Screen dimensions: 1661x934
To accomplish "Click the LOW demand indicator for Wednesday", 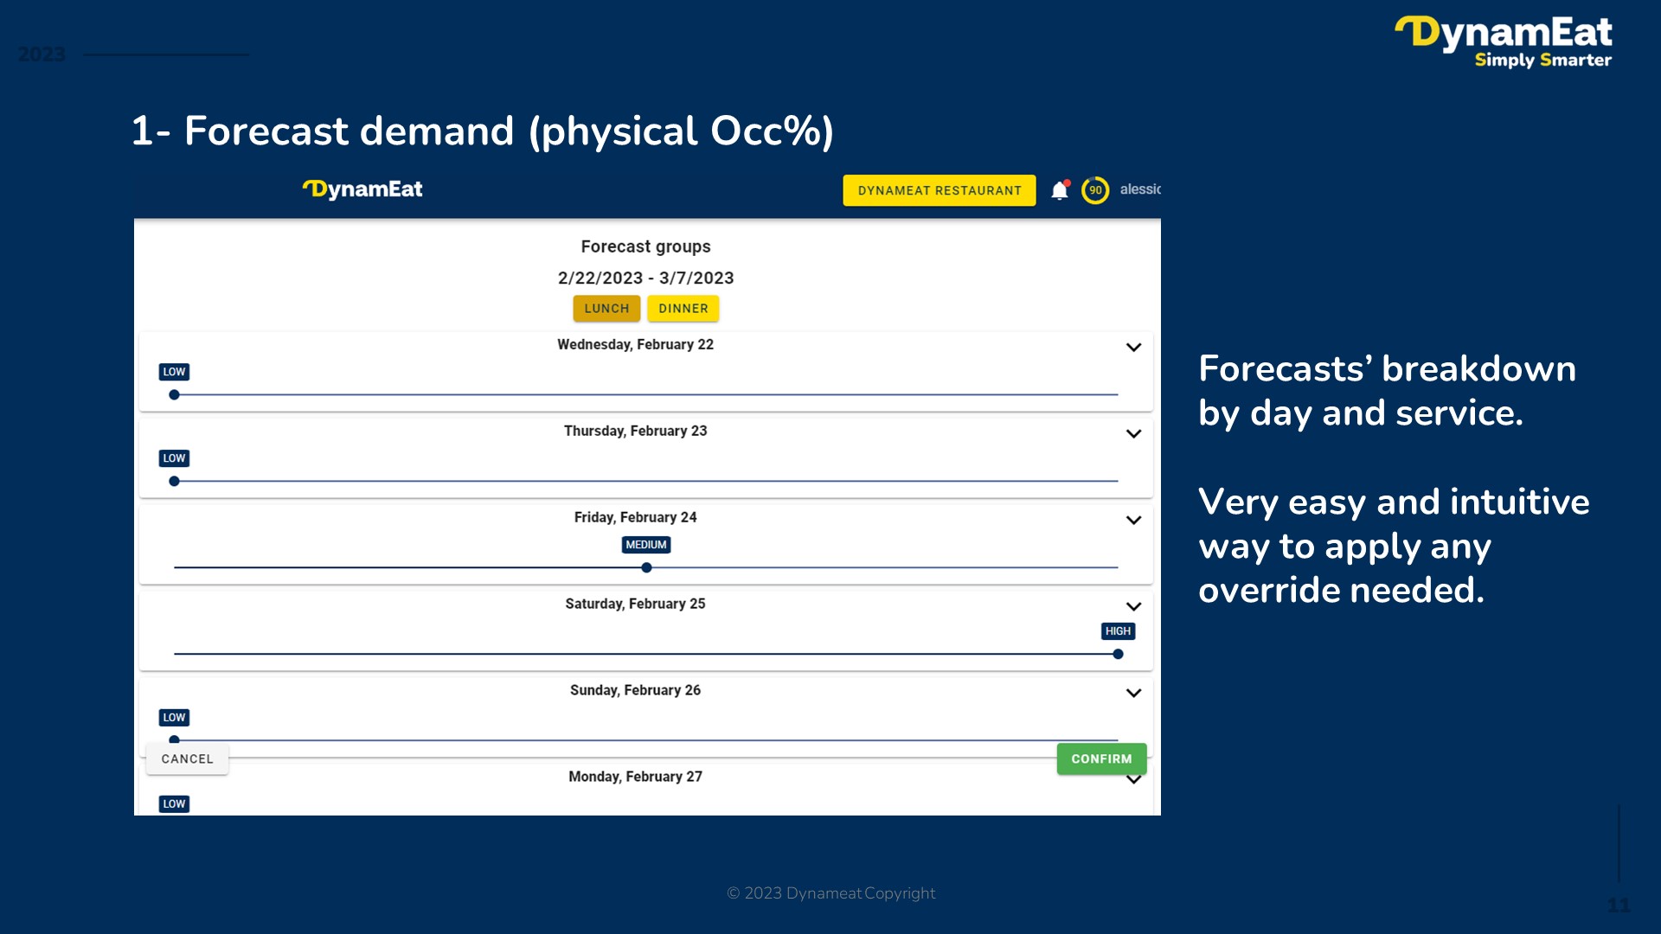I will coord(173,372).
